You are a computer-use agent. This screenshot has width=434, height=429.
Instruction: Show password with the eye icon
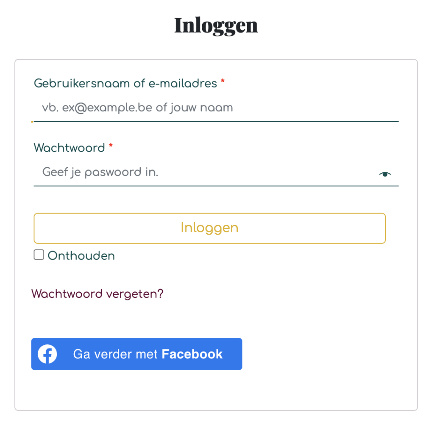pyautogui.click(x=384, y=174)
